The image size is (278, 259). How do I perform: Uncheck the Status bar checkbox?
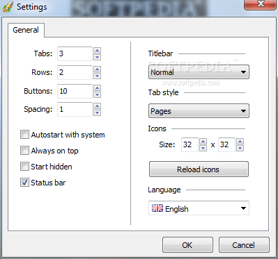tap(24, 183)
